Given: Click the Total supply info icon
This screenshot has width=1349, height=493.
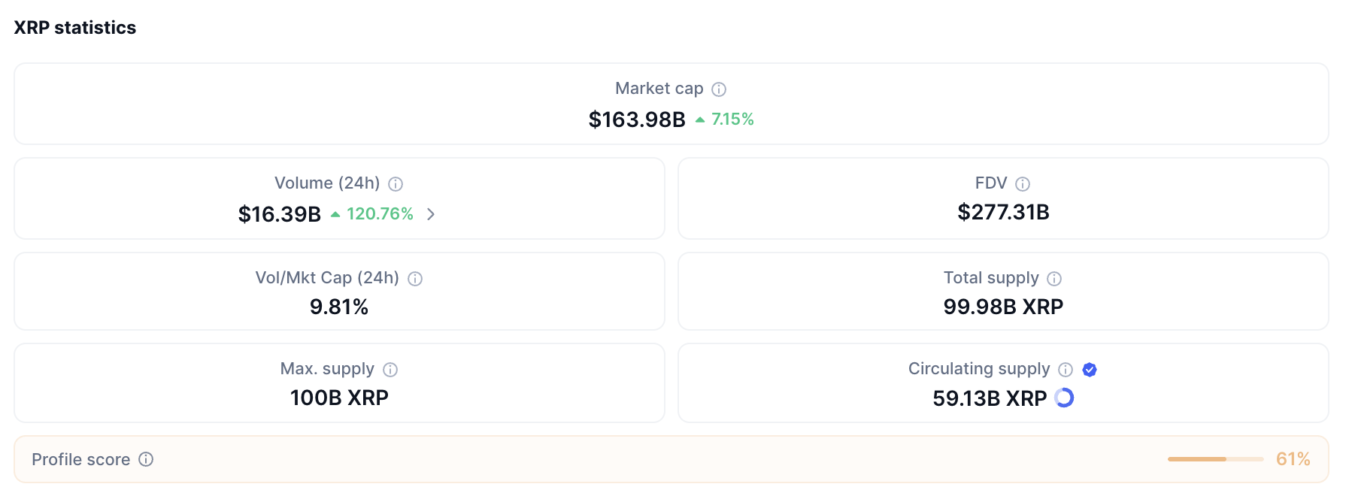Looking at the screenshot, I should pyautogui.click(x=1054, y=279).
